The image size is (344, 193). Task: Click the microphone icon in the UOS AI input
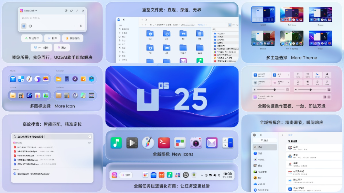(81, 26)
